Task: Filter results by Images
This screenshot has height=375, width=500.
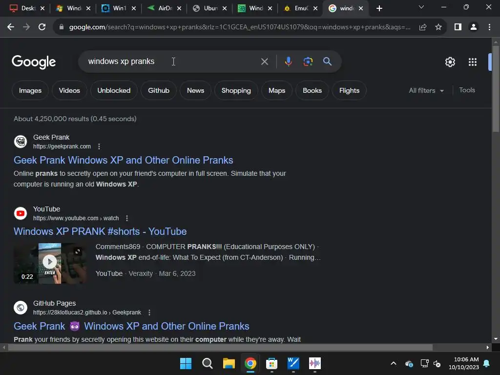Action: pos(30,90)
